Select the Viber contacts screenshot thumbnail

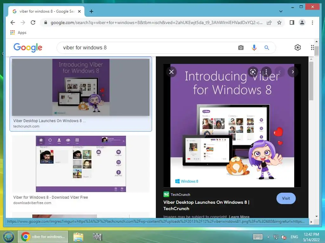(x=81, y=164)
